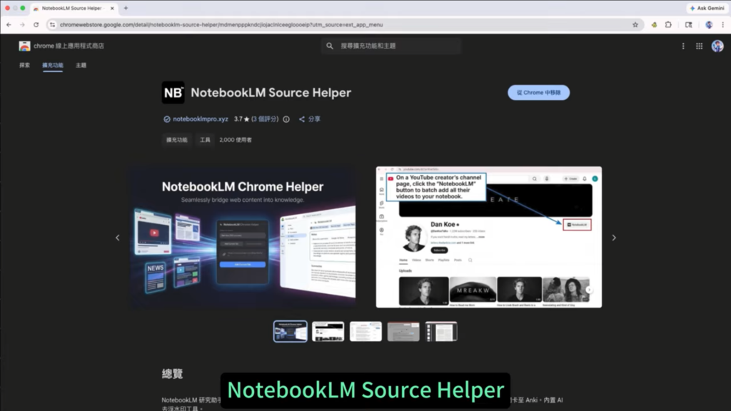The width and height of the screenshot is (731, 411).
Task: Open the Dan Koe YouTube channel screenshot
Action: tap(488, 237)
